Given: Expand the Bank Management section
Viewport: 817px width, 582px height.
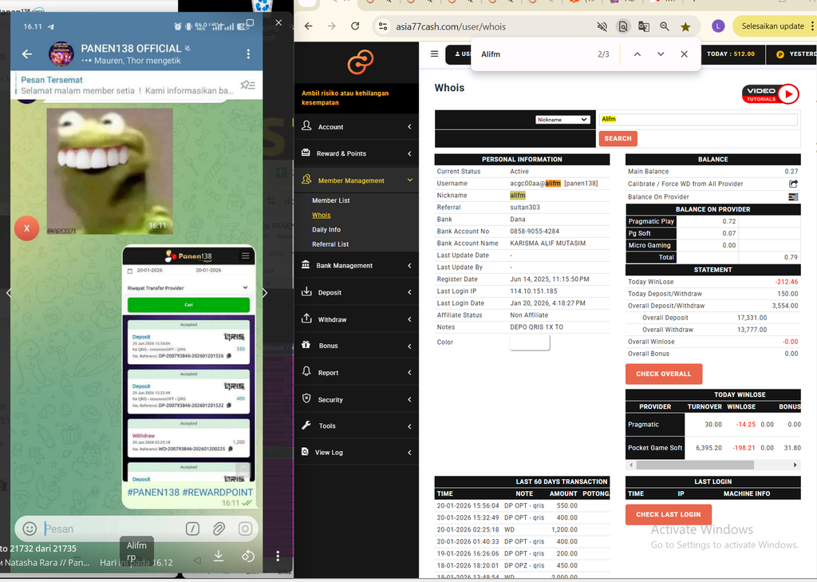Looking at the screenshot, I should coord(357,265).
